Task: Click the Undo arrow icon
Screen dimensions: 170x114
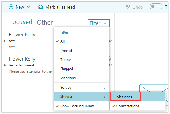Action: pyautogui.click(x=128, y=7)
